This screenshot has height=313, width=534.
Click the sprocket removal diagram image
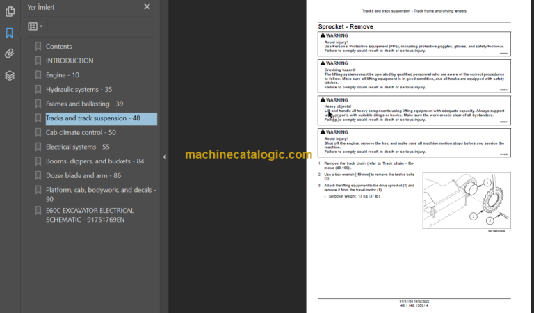tap(467, 200)
